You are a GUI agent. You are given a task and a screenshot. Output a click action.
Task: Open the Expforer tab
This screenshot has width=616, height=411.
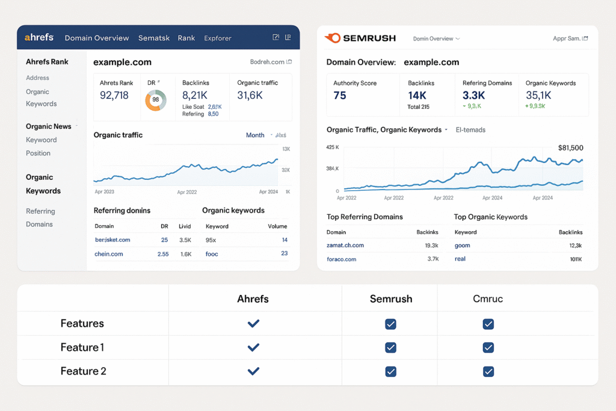(x=218, y=38)
